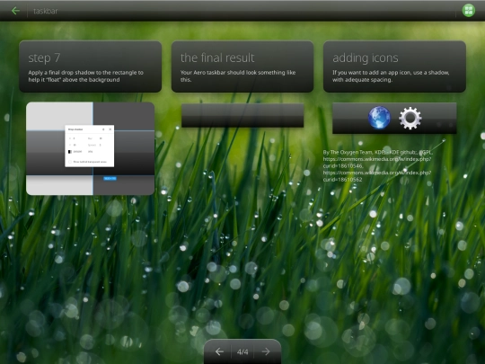The height and width of the screenshot is (364, 485).
Task: Select "the final result" card
Action: [x=242, y=67]
